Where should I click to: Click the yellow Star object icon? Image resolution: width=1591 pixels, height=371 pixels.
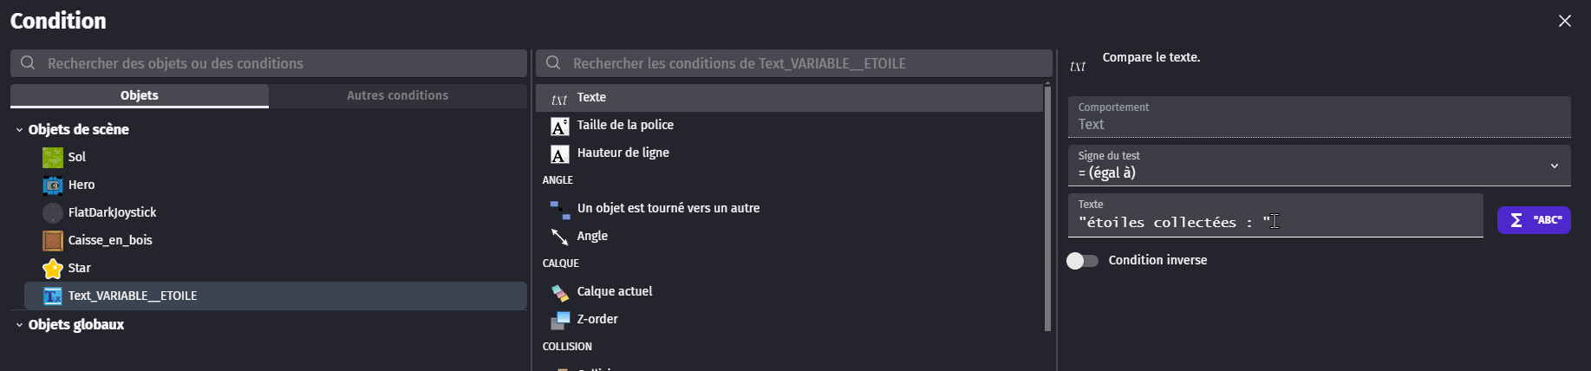(53, 268)
